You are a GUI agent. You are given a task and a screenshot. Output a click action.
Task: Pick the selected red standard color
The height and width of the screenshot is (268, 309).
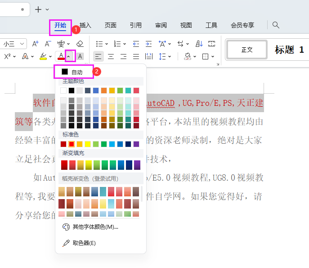[x=72, y=144]
